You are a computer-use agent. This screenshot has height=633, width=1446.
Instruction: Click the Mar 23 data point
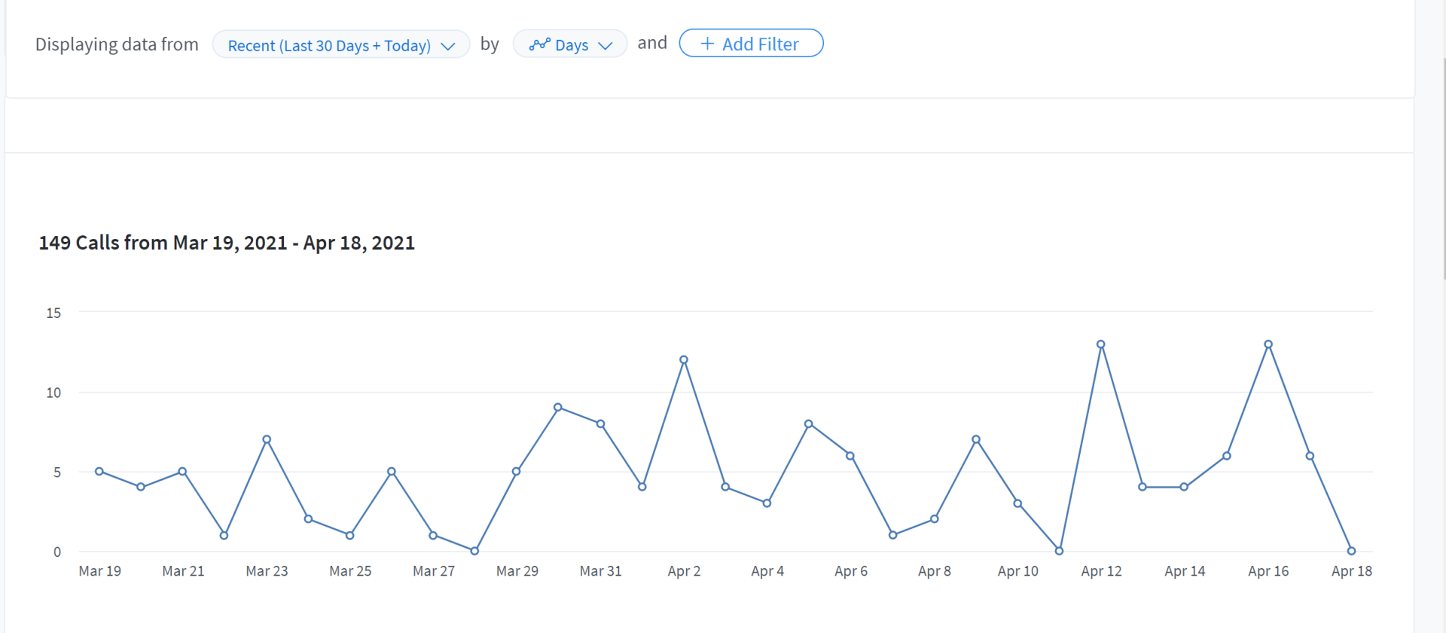[267, 439]
